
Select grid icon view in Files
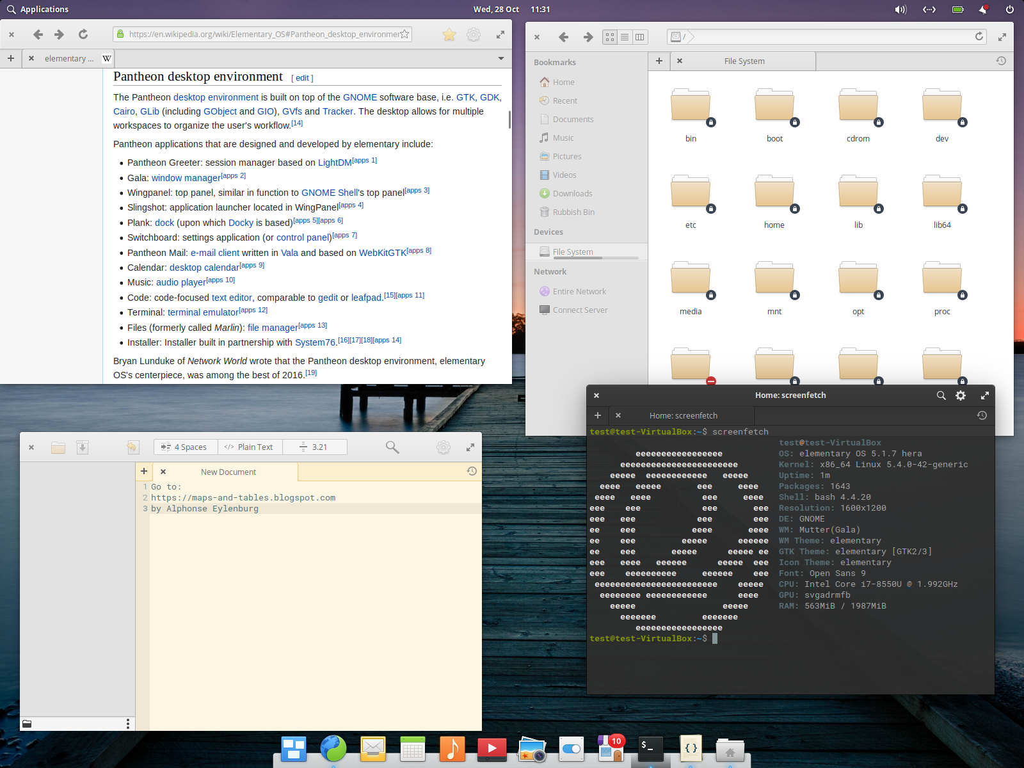click(610, 37)
